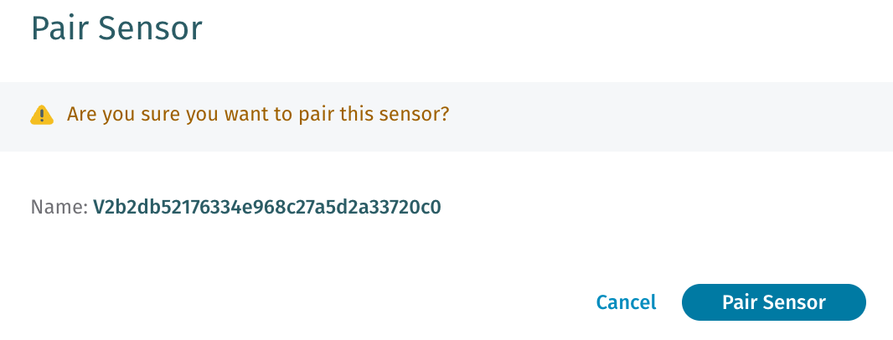Select the sensor name V2b2db52176334e968c27a5d2a33720c0
Viewport: 893px width, 340px height.
(x=266, y=207)
